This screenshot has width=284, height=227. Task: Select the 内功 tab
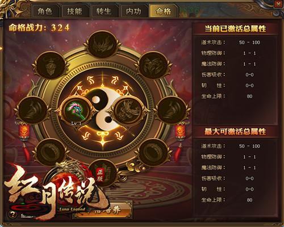point(133,11)
